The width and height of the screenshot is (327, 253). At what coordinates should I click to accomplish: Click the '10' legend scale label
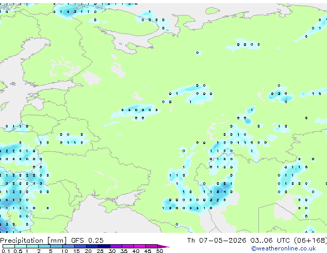pos(64,251)
